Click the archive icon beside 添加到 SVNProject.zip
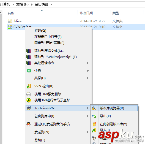Screen dimensions: 145x144 (x=29, y=57)
